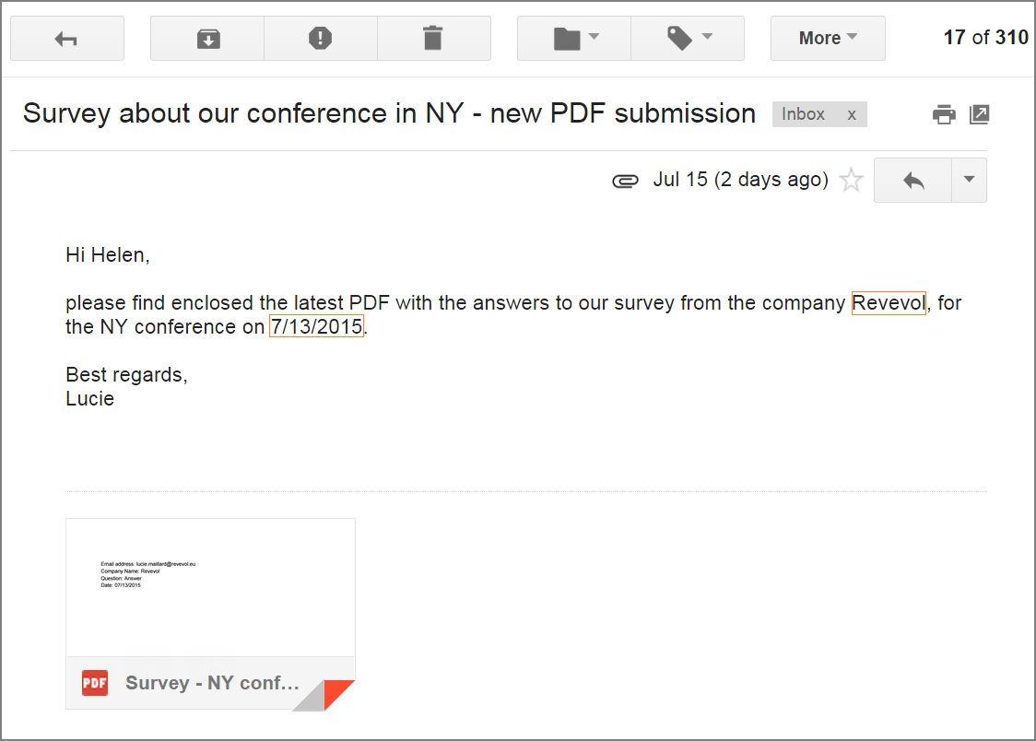Expand the reply options dropdown arrow
Screen dimensions: 1036x741
click(969, 180)
